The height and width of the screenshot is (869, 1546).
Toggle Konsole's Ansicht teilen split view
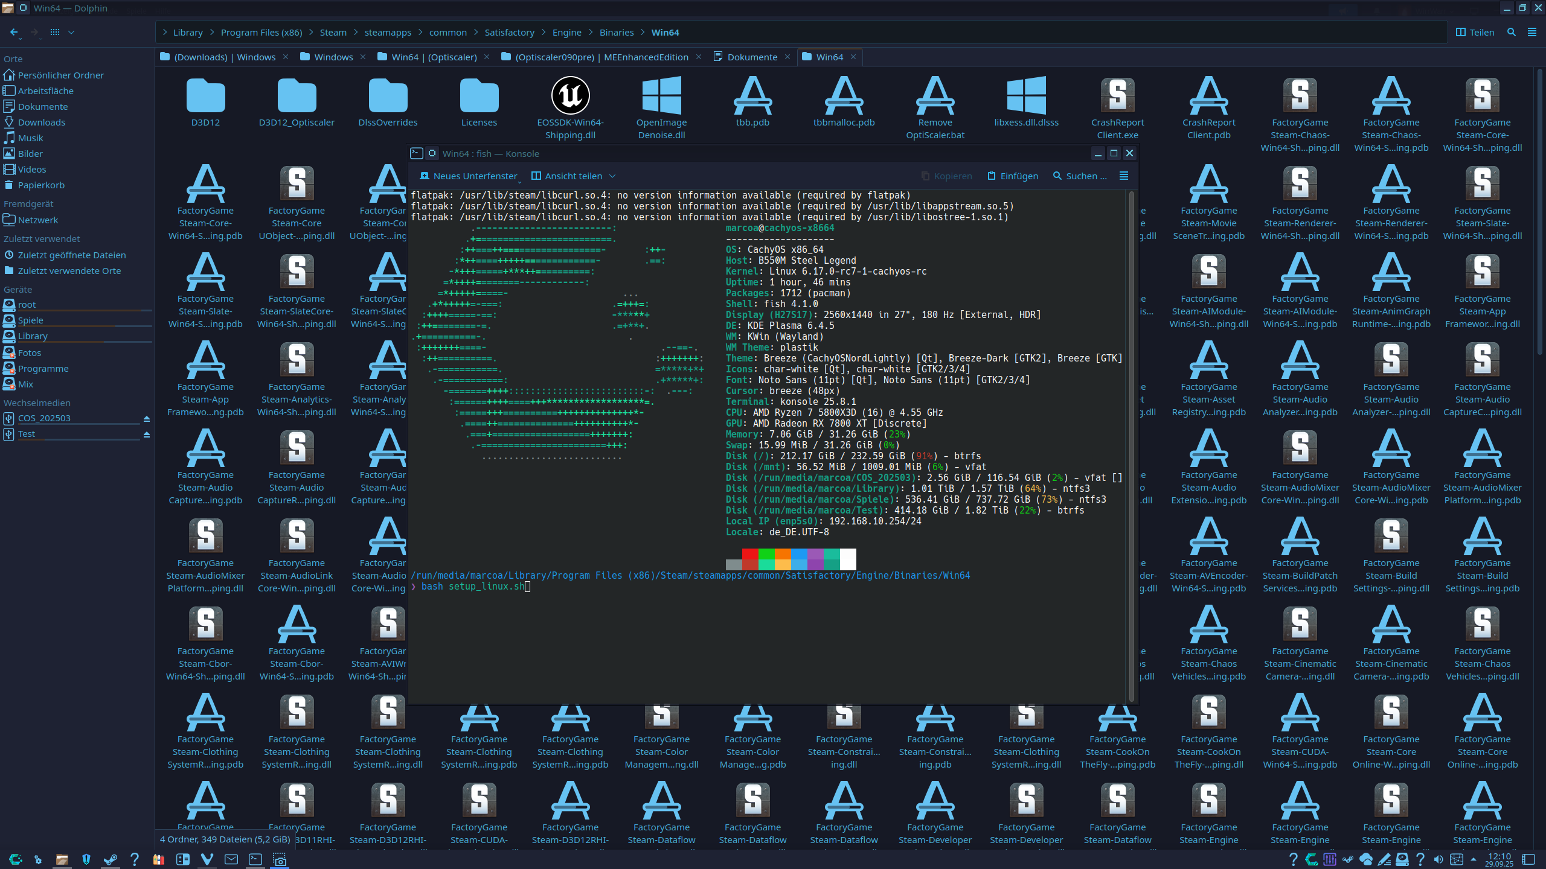click(x=566, y=176)
